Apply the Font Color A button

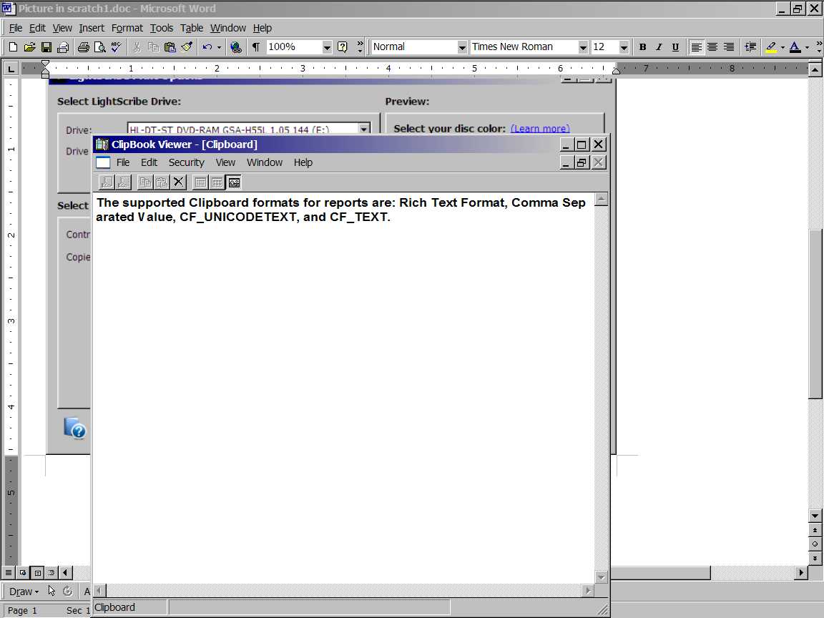(795, 47)
